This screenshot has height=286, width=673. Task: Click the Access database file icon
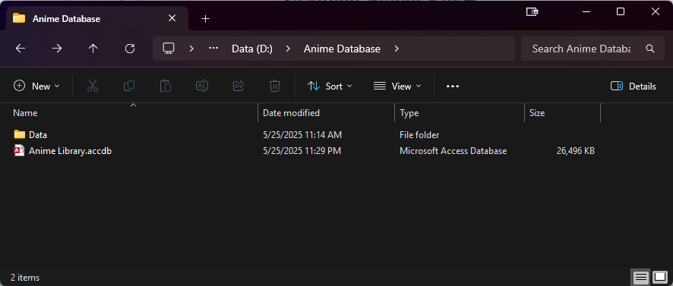[x=19, y=150]
